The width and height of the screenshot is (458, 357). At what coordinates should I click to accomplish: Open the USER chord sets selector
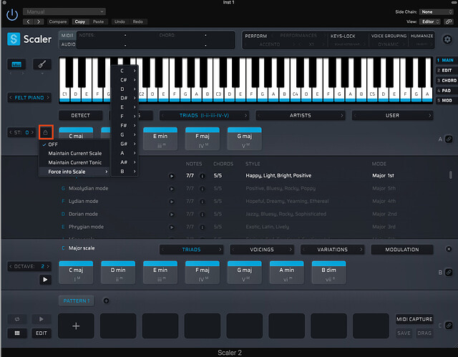392,116
